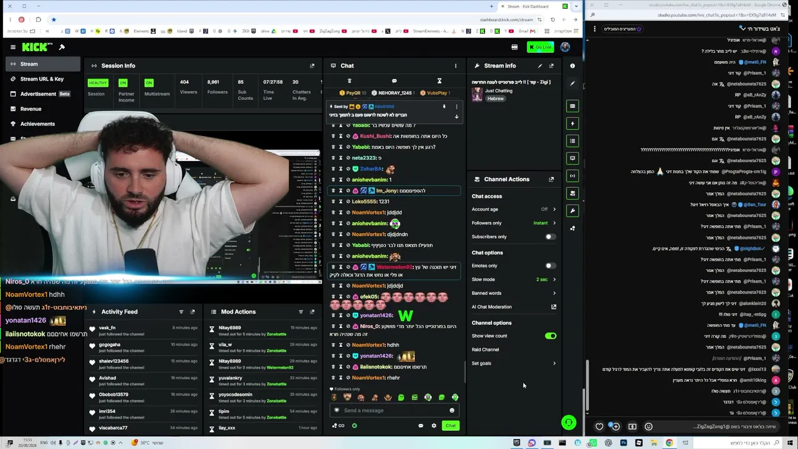This screenshot has width=798, height=449.
Task: Expand Set goals option
Action: [554, 364]
